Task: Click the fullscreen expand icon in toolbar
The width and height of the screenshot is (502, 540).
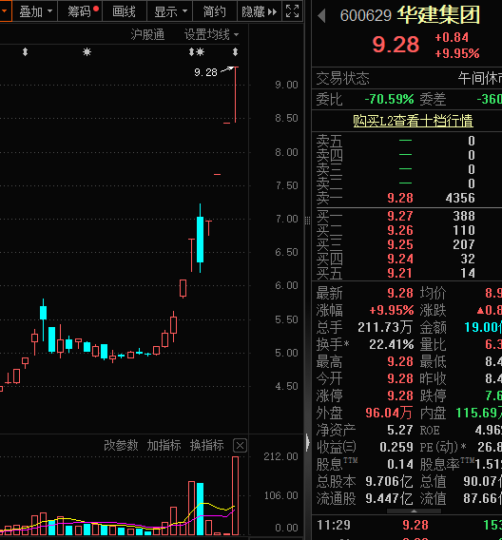Action: [x=292, y=11]
